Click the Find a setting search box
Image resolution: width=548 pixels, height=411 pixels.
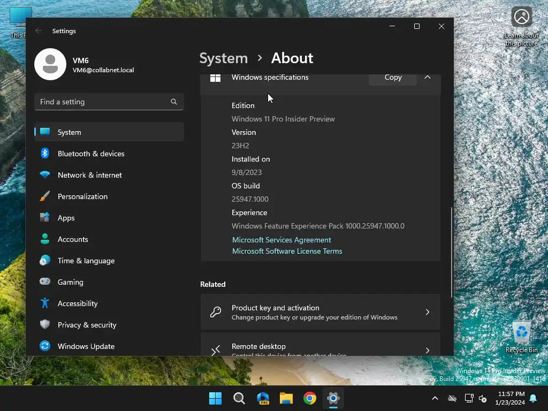coord(109,102)
